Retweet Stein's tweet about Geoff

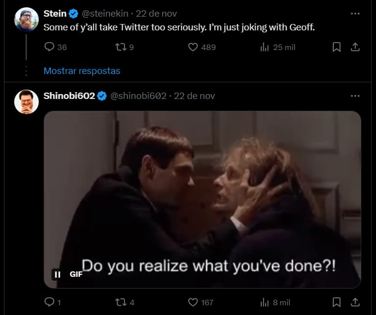click(x=119, y=47)
